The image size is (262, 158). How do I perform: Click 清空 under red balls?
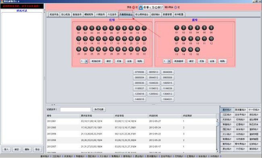click(x=109, y=62)
